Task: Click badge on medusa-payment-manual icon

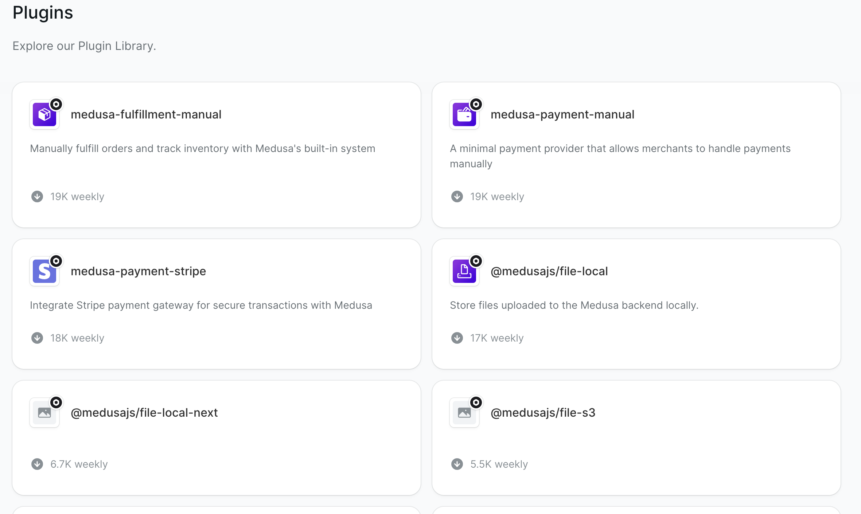Action: click(x=476, y=104)
